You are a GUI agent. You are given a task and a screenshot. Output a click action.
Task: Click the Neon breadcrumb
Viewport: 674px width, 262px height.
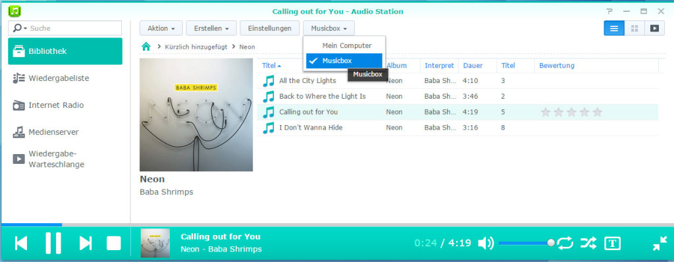click(x=247, y=47)
